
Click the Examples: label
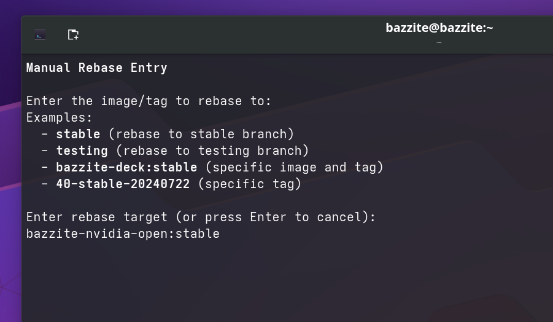coord(60,117)
